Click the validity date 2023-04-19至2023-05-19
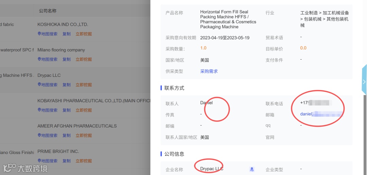367x175 pixels. [x=225, y=38]
